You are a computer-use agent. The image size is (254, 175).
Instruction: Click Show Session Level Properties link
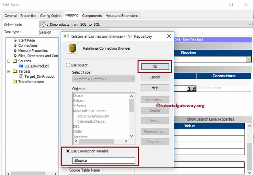[x=211, y=119]
